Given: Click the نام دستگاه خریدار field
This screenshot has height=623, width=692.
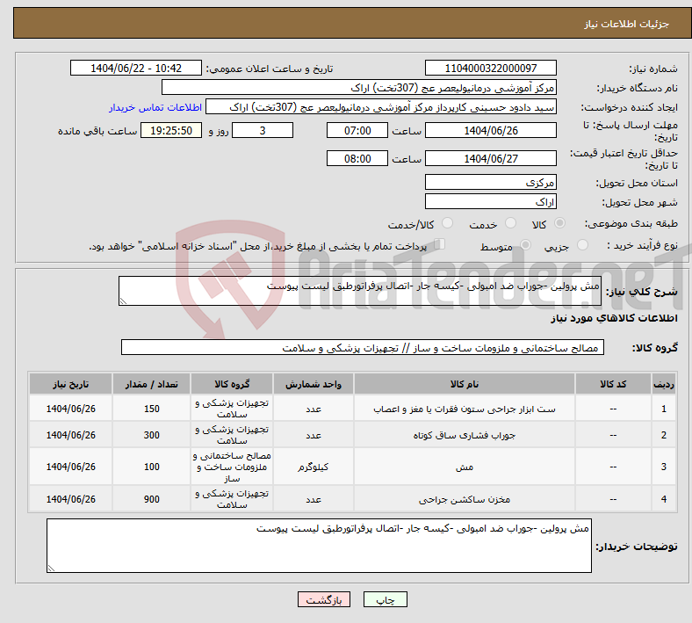Looking at the screenshot, I should [x=359, y=88].
